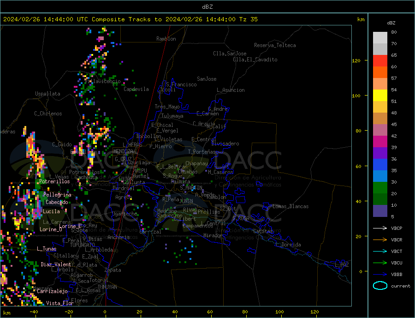Click the Tres_Mayo label

coord(167,107)
